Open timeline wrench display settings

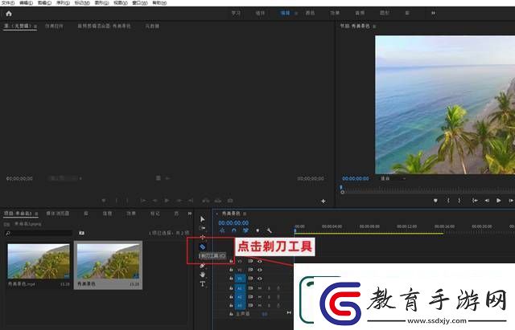coord(269,230)
